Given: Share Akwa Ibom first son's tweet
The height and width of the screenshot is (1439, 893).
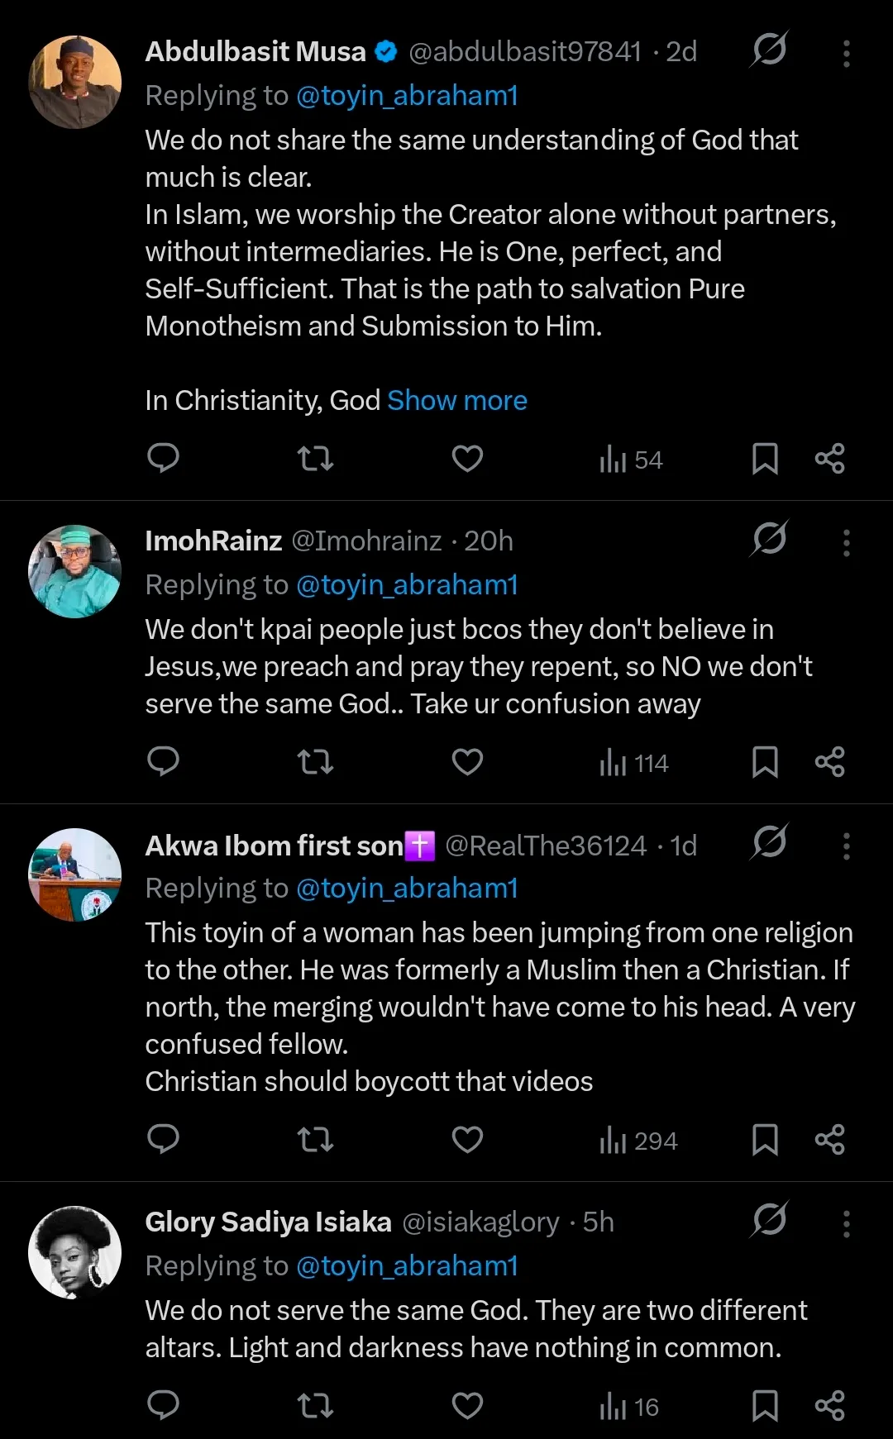Looking at the screenshot, I should (829, 1140).
